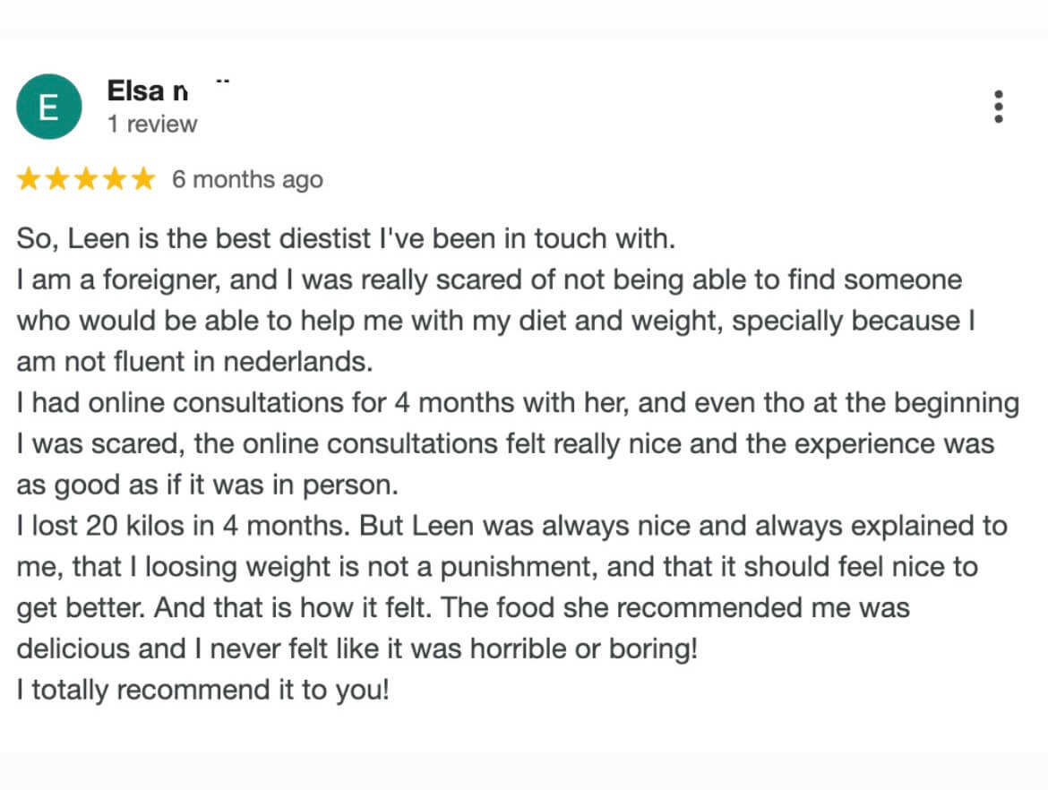This screenshot has width=1048, height=790.
Task: Click the fourth yellow rating star
Action: click(x=115, y=179)
